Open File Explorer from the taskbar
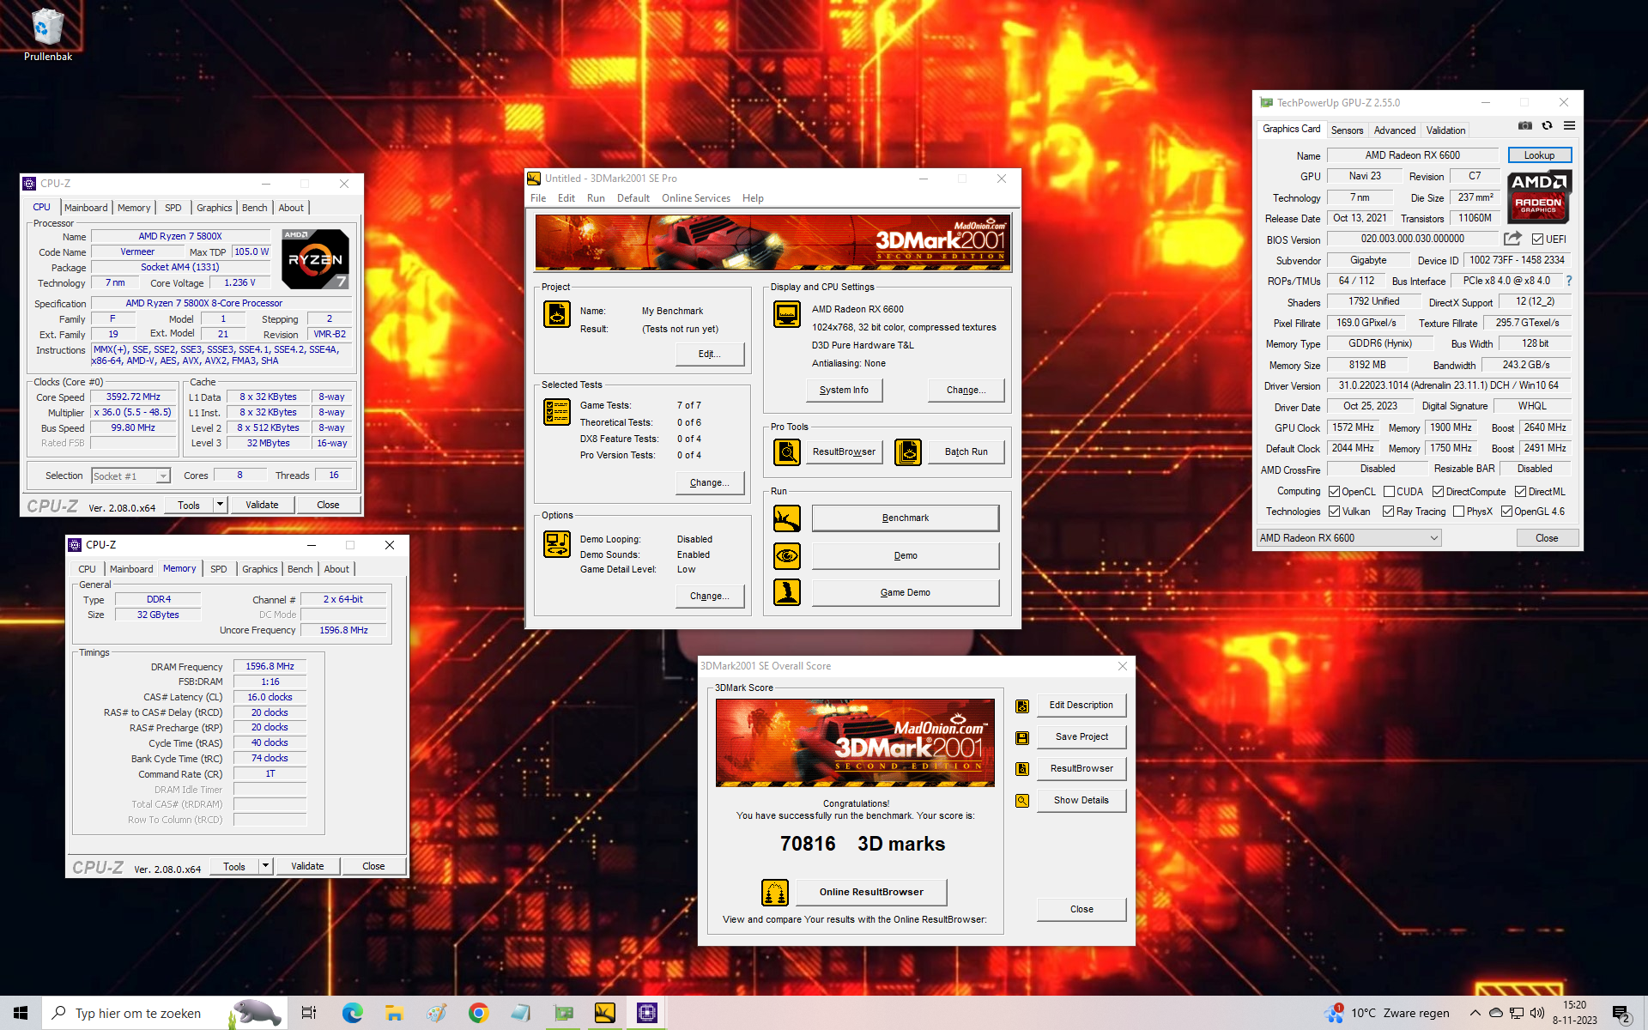 (x=394, y=1013)
